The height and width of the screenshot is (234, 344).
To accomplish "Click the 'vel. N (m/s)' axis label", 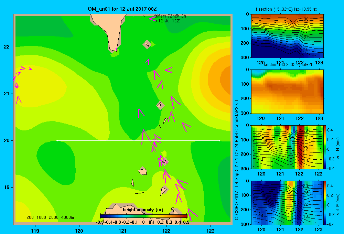I will coord(338,148).
